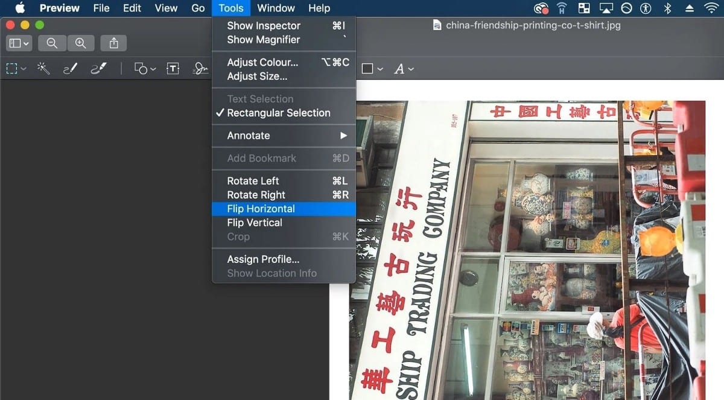Expand selection tools dropdown arrow
Image resolution: width=724 pixels, height=400 pixels.
24,69
